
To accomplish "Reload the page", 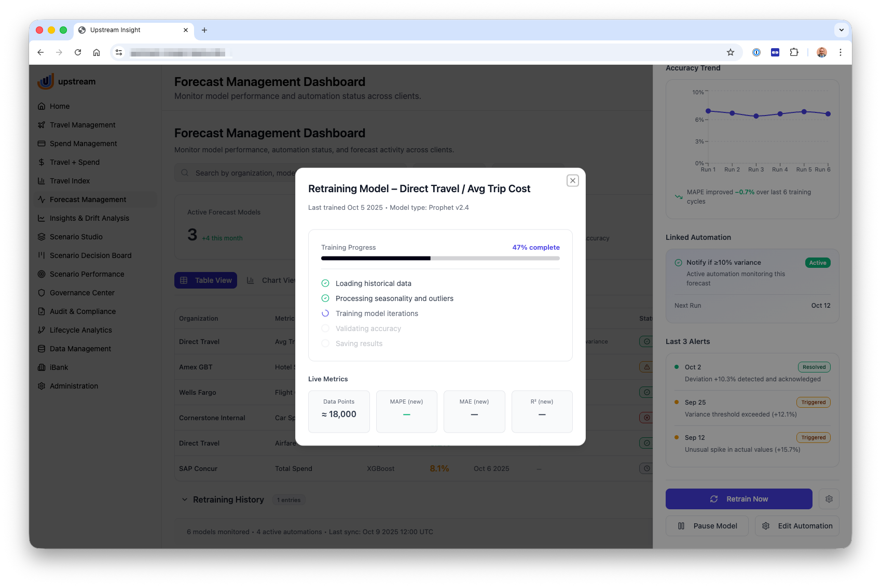I will [78, 52].
